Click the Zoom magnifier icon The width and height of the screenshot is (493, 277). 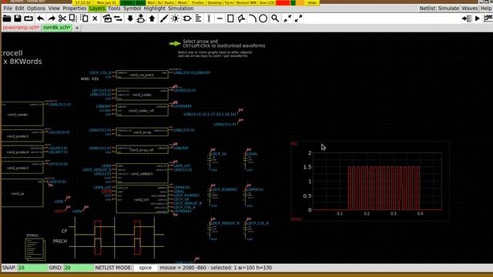275,18
